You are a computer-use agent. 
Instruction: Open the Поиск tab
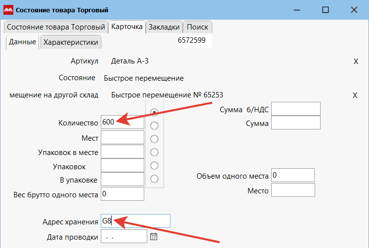198,27
